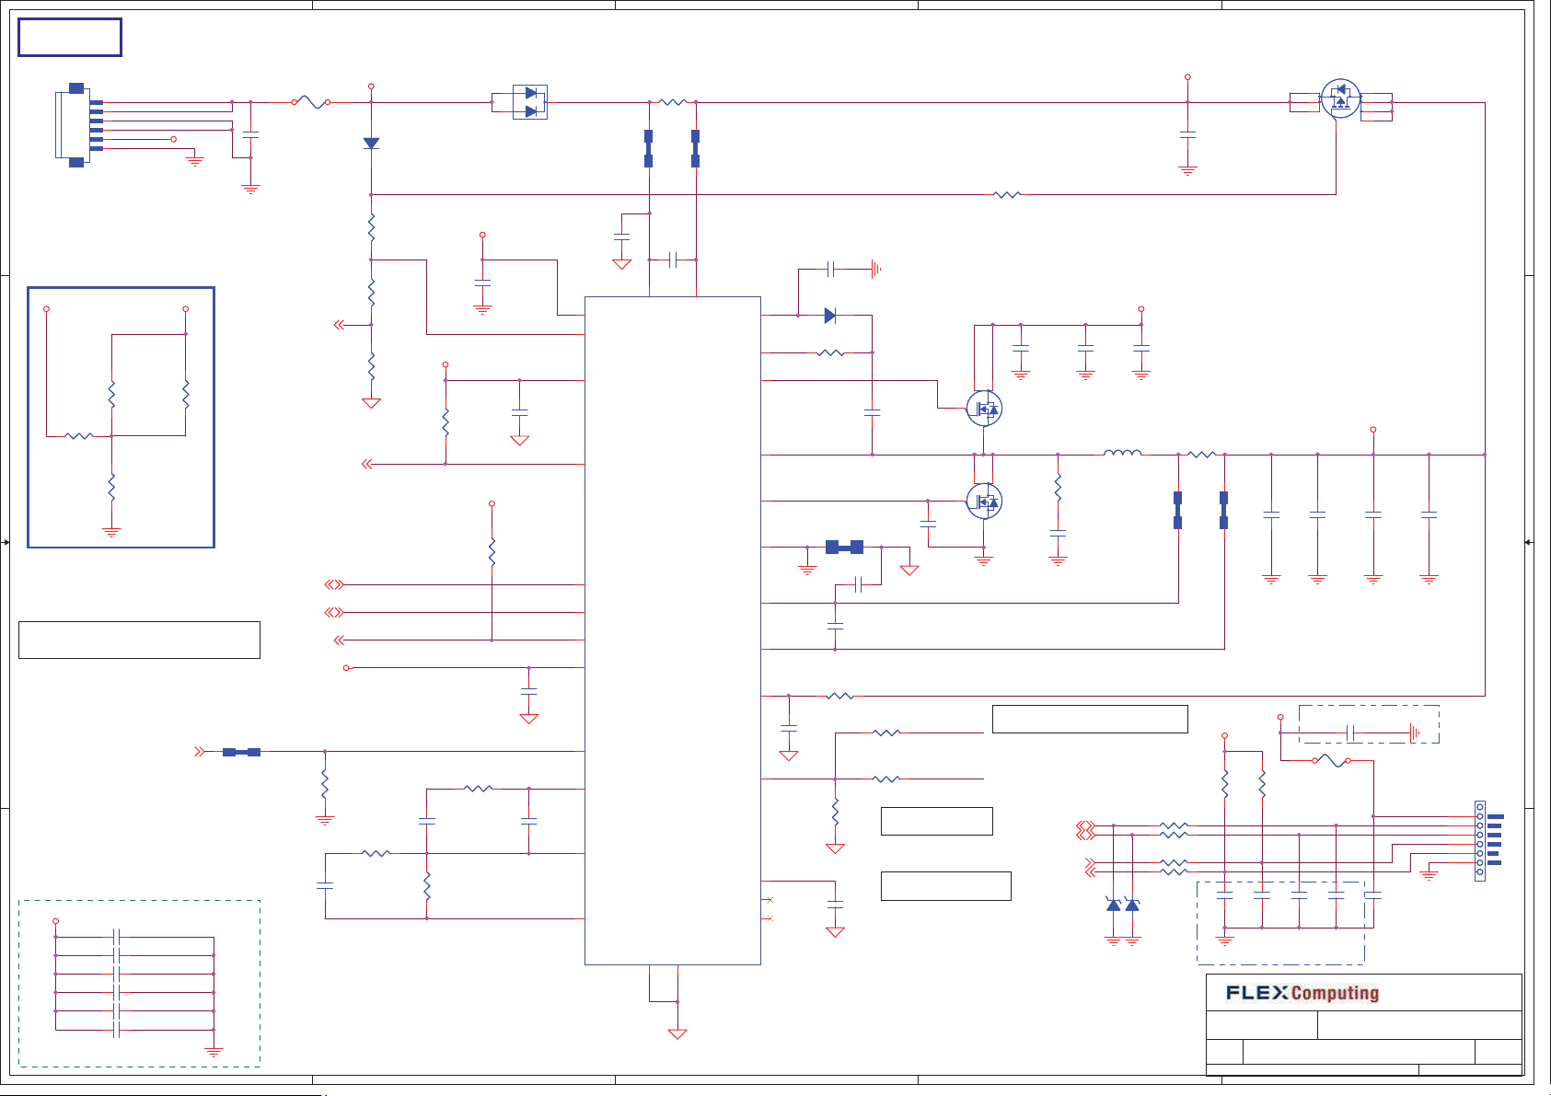
Task: Select the fuse symbol near the output header
Action: coord(1331,760)
